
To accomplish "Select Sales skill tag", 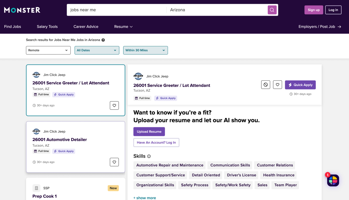I will (x=262, y=185).
